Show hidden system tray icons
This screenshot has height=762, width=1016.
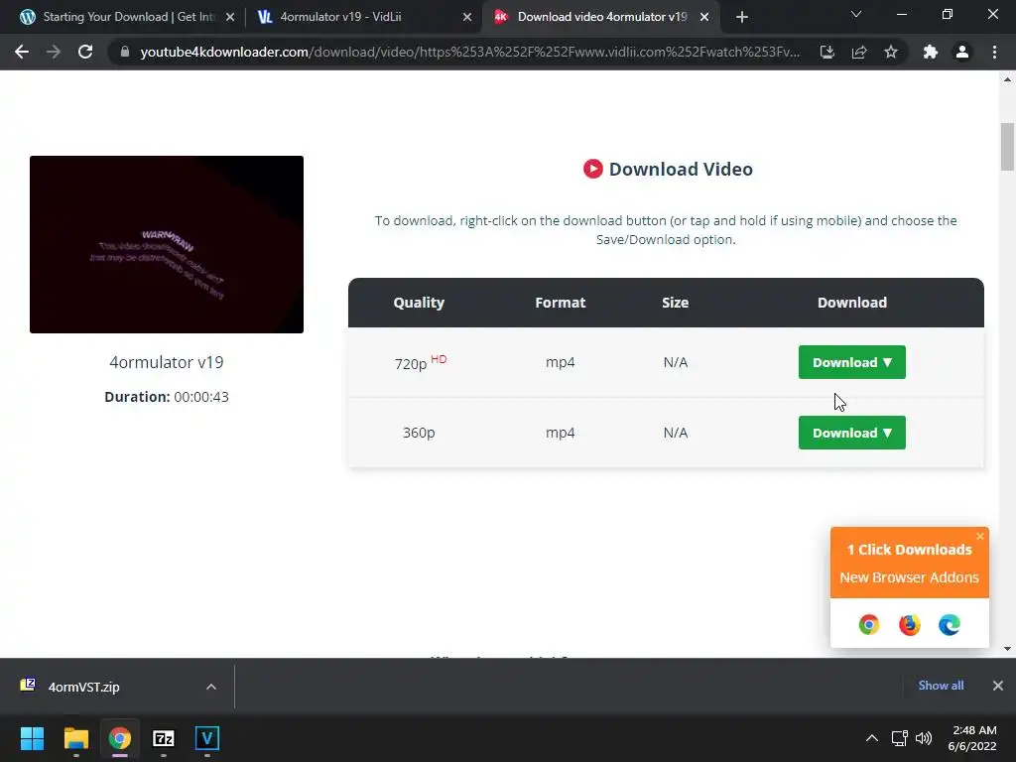[x=872, y=738]
